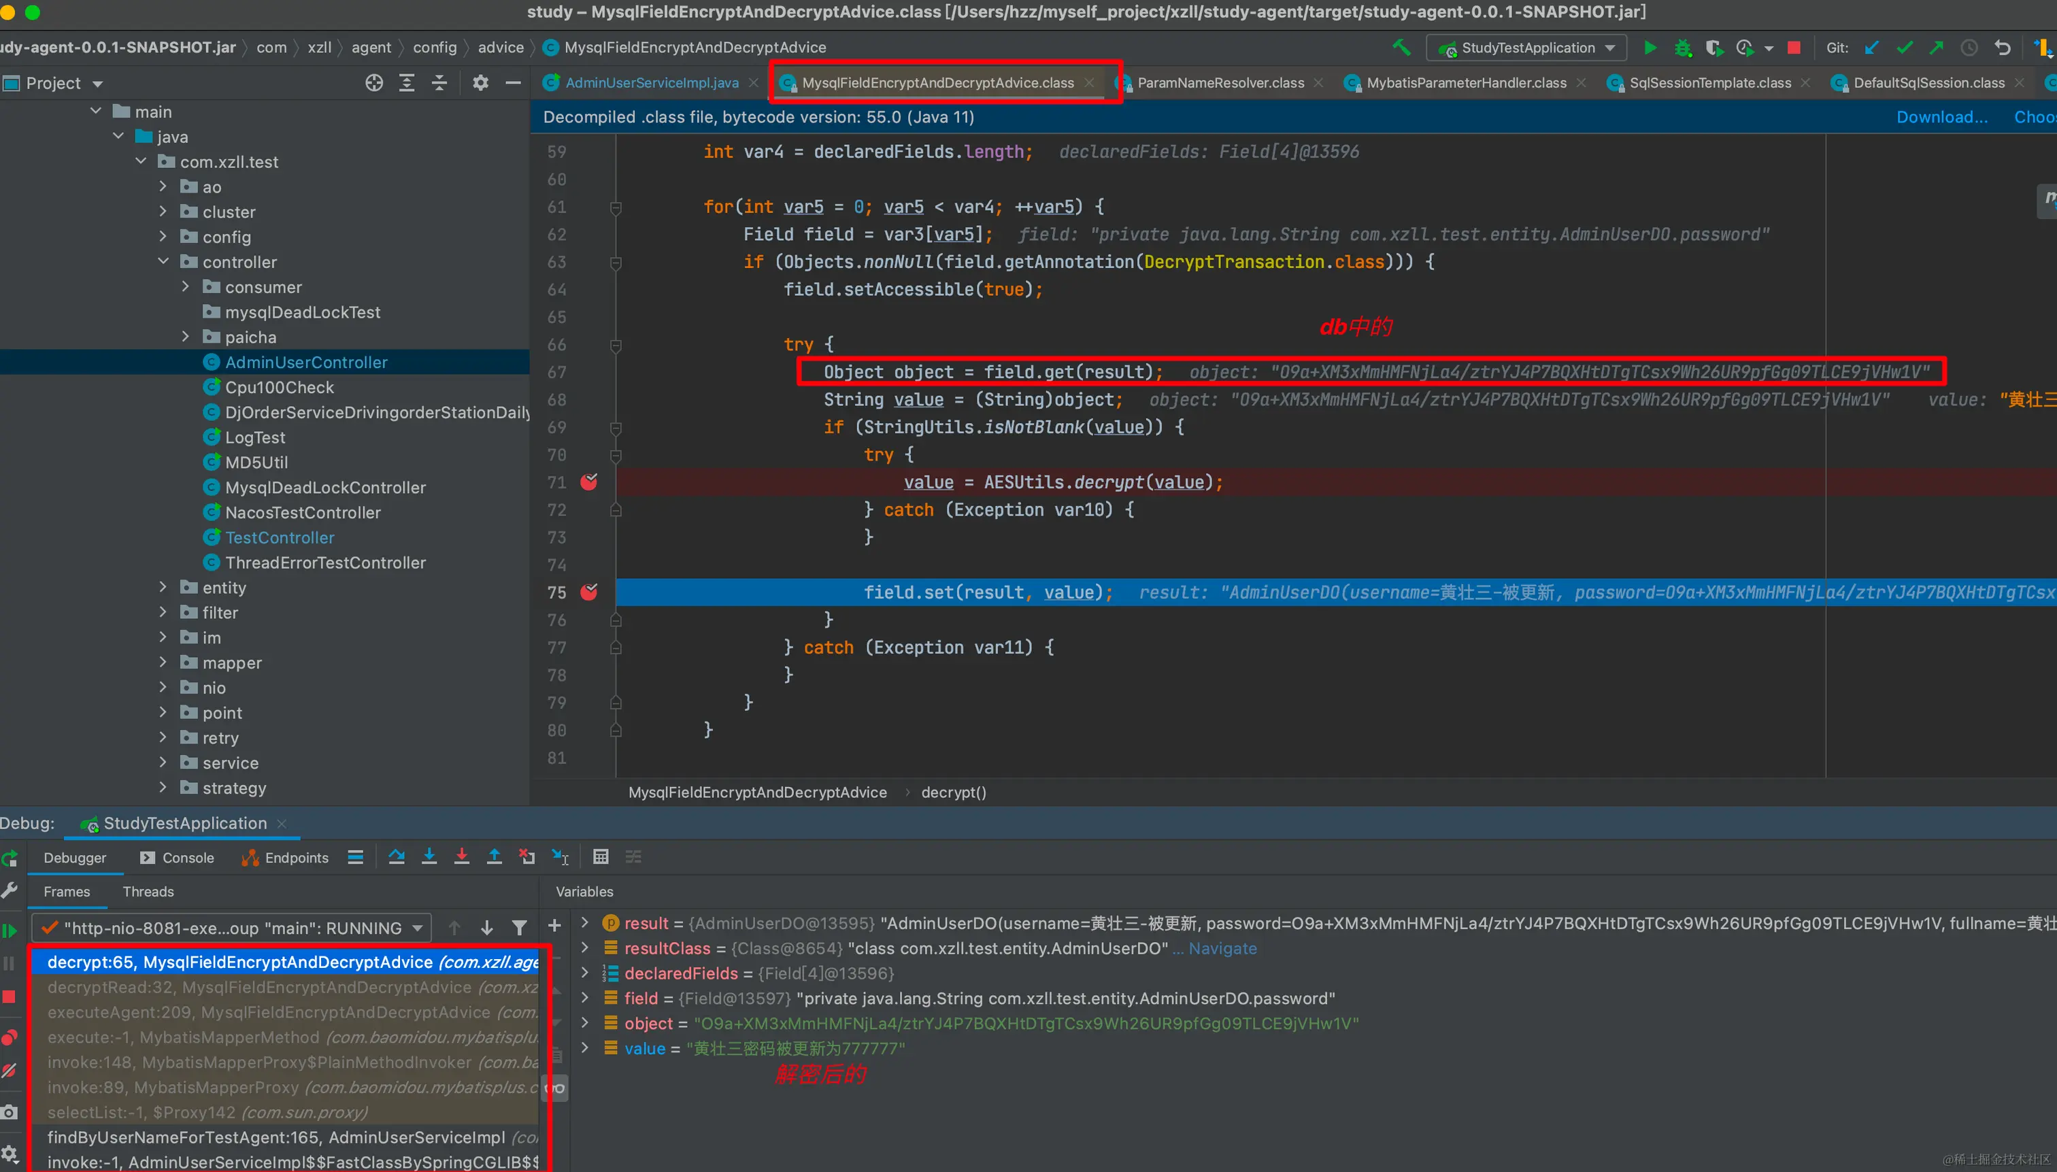
Task: Click Git Push green arrow icon
Action: point(1937,48)
